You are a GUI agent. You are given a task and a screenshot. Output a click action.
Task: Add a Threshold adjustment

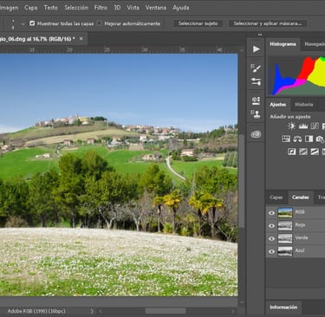coord(315,152)
